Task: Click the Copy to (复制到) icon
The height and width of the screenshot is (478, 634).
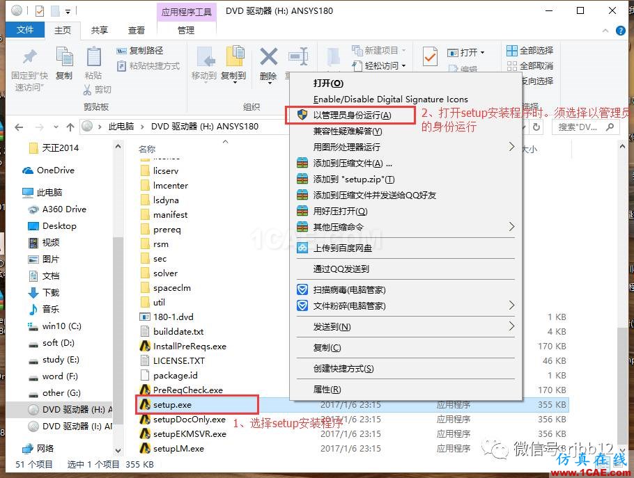Action: [235, 56]
